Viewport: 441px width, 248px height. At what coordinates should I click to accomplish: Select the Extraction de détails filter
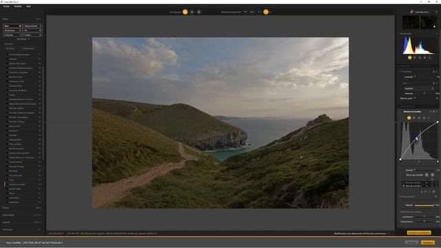pos(18,90)
